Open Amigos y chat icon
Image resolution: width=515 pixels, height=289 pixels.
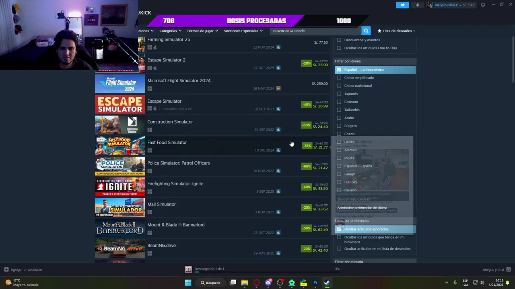(509, 269)
